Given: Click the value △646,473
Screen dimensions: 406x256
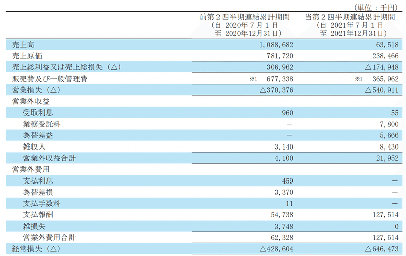Looking at the screenshot, I should 382,249.
